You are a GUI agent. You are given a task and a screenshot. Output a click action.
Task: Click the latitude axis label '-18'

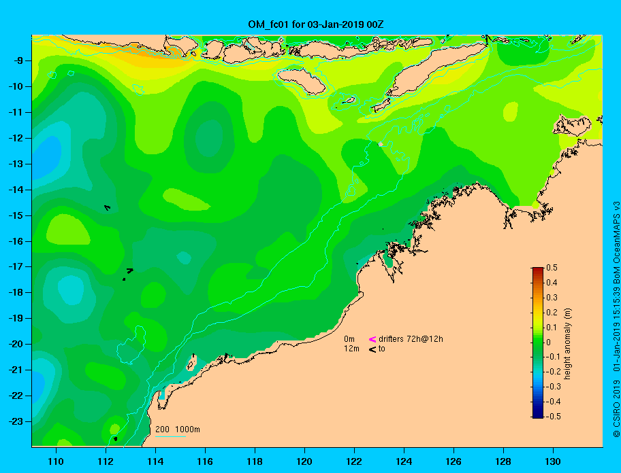16,292
